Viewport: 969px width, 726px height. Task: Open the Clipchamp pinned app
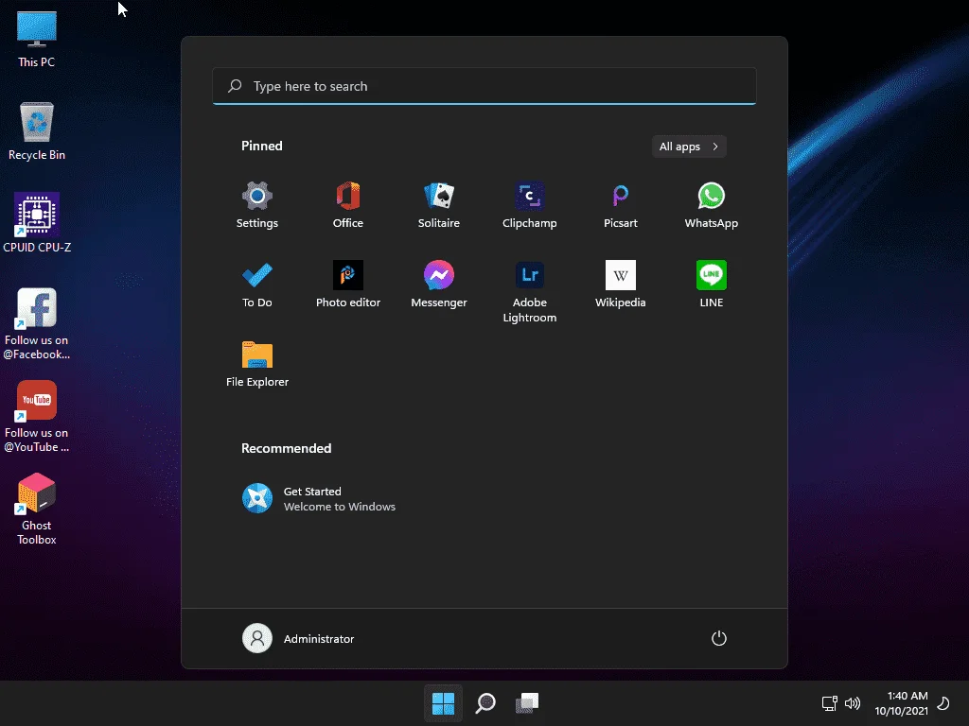pyautogui.click(x=530, y=205)
